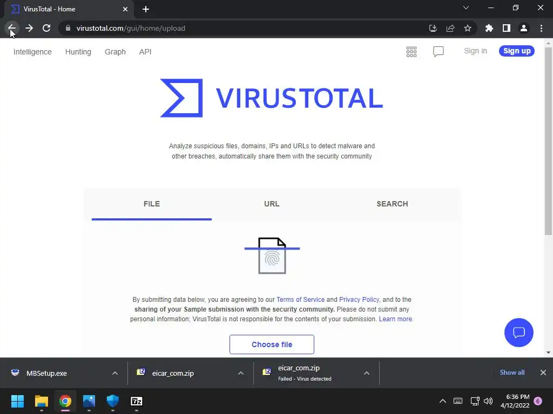Image resolution: width=553 pixels, height=414 pixels.
Task: Click the VirusTotal logo
Action: point(272,98)
